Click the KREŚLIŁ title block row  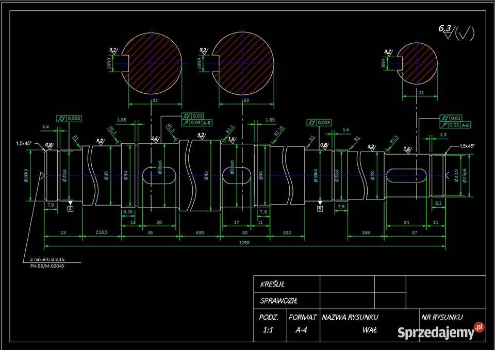tap(273, 284)
